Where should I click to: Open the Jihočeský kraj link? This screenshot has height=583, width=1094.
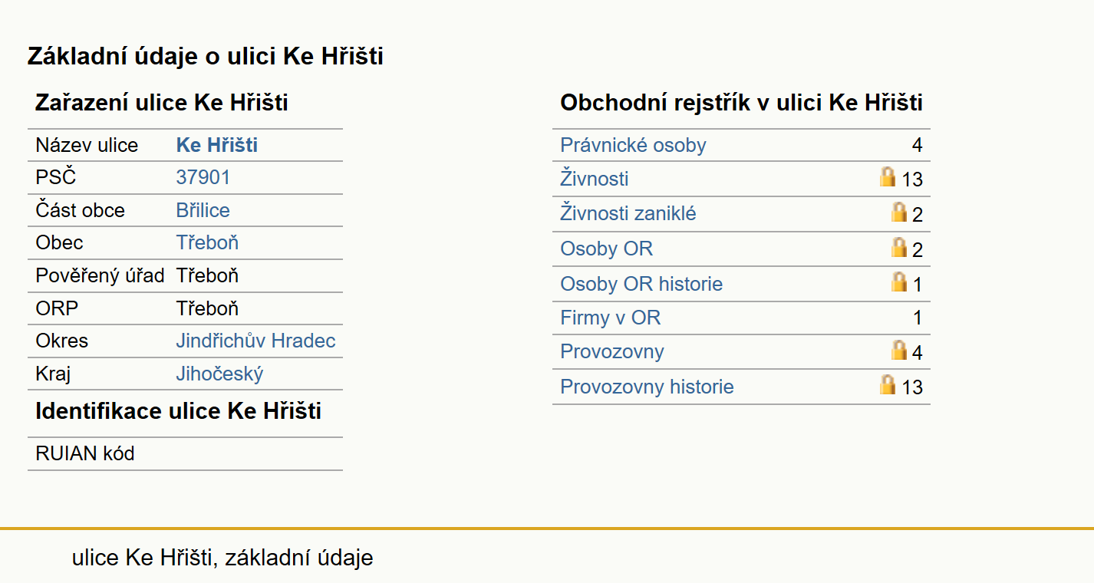[220, 374]
